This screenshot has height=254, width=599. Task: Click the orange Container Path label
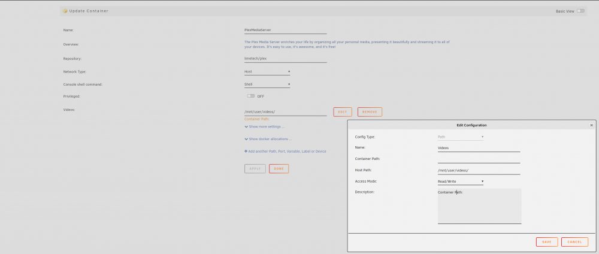click(257, 119)
